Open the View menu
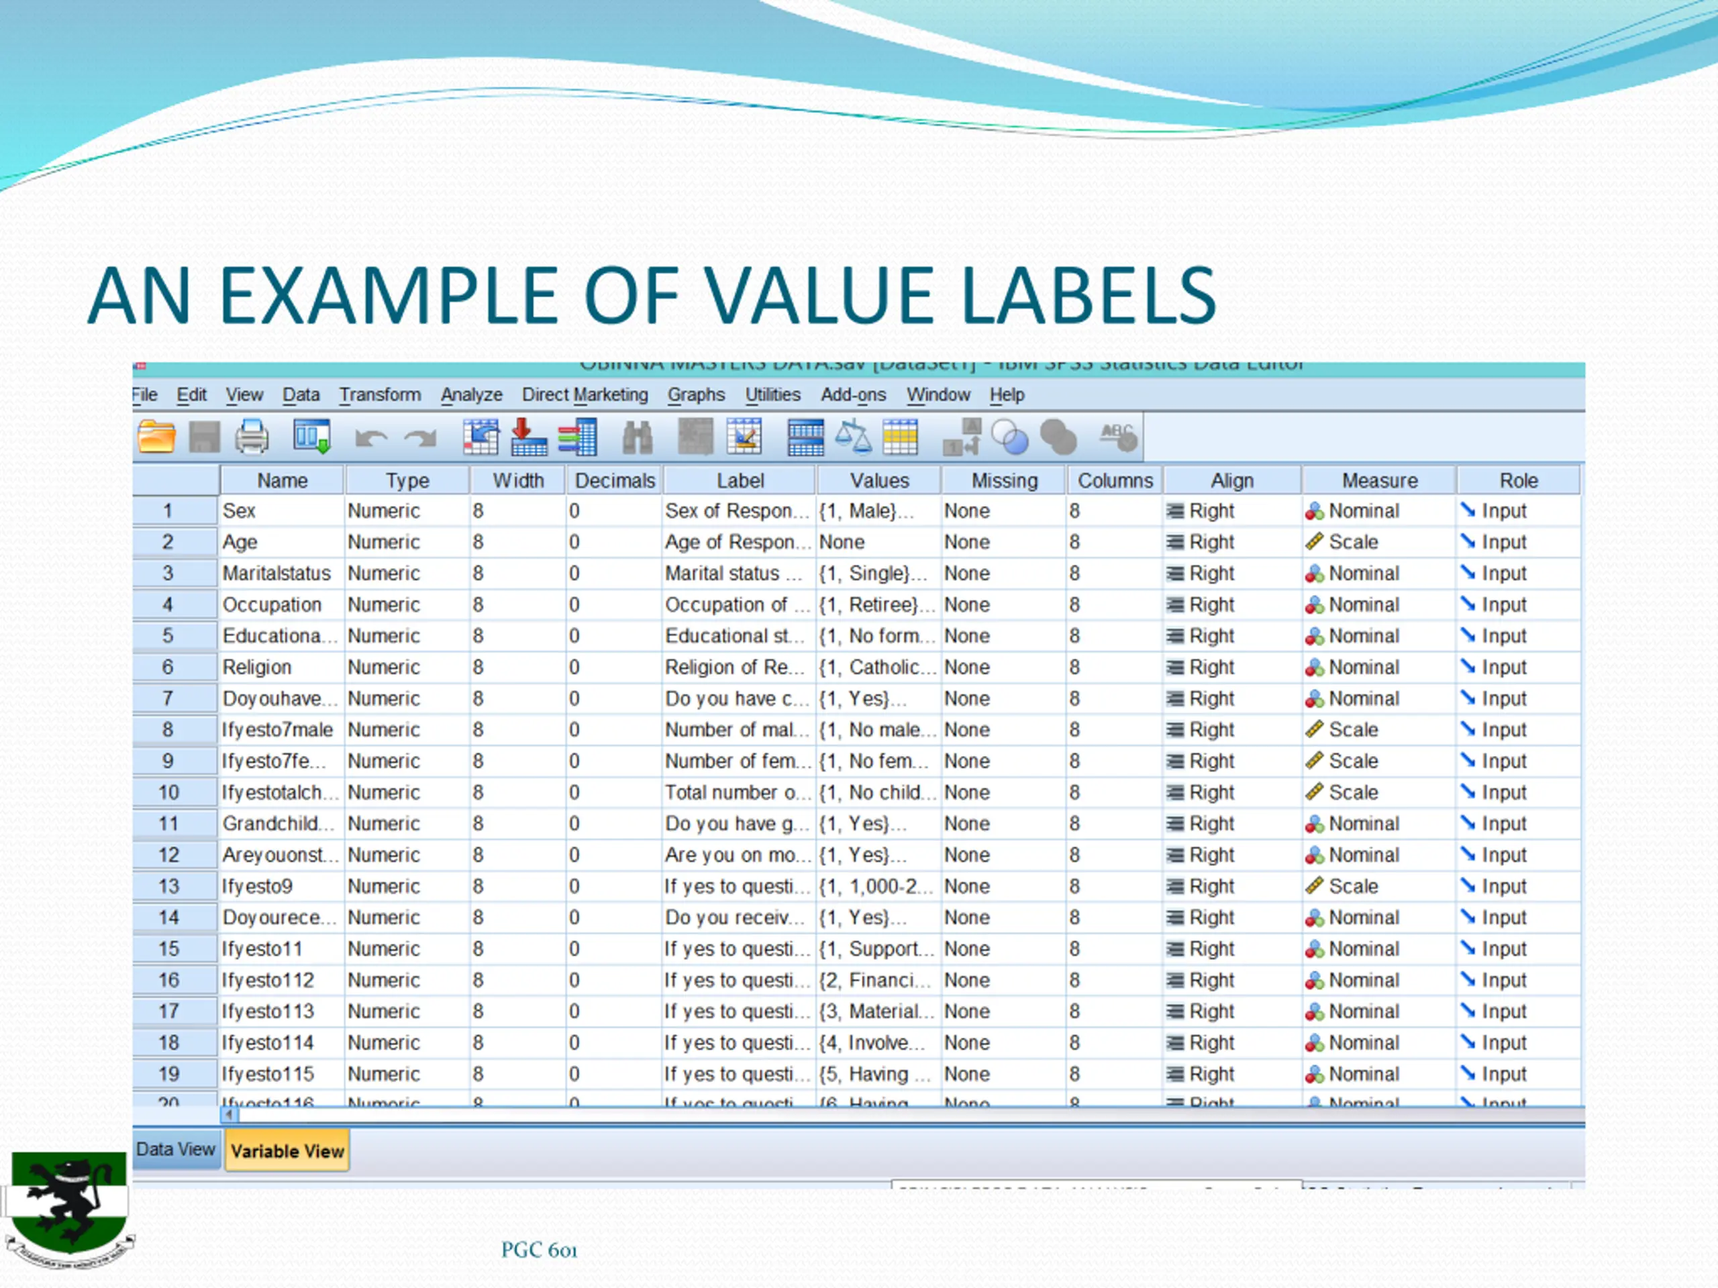1718x1288 pixels. tap(245, 394)
